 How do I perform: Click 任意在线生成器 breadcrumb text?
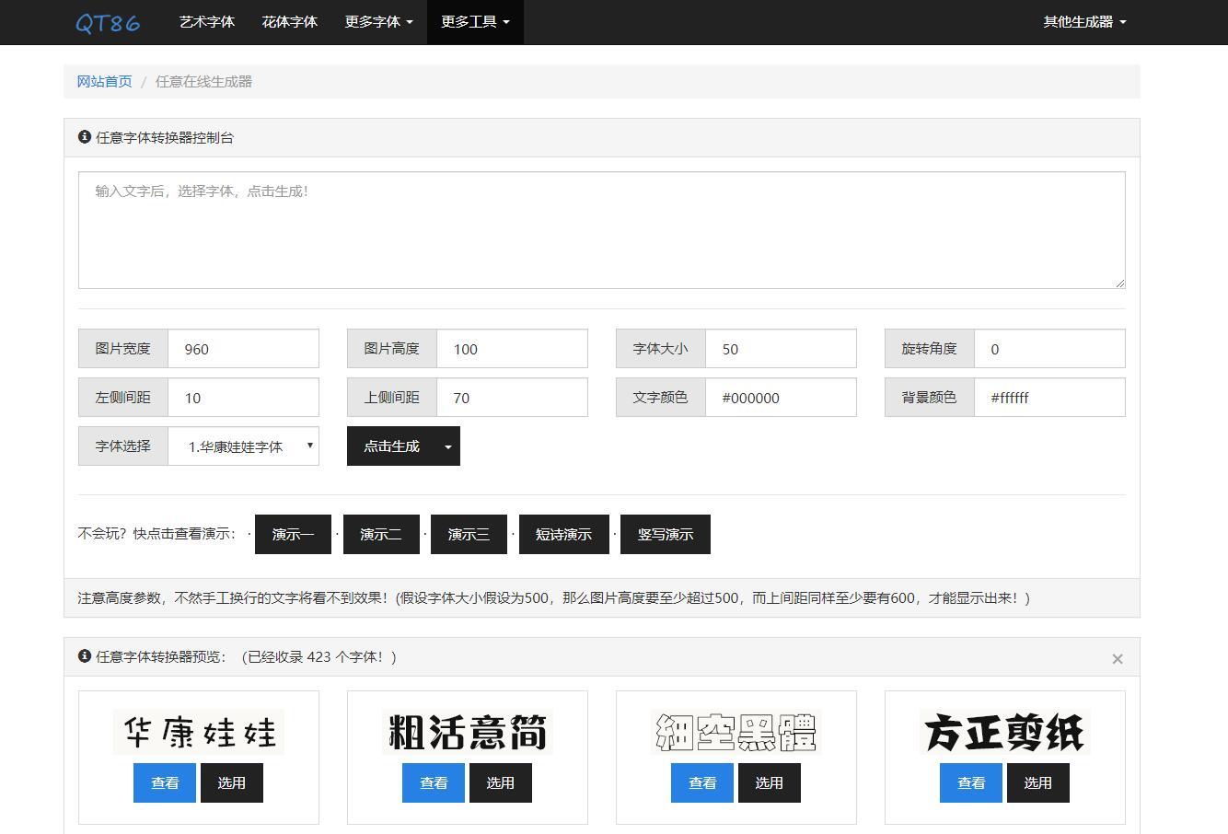click(203, 81)
